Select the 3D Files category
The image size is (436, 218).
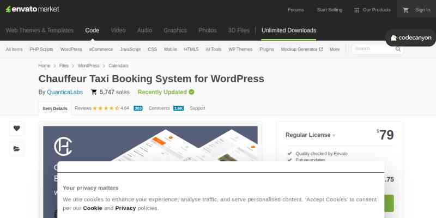coord(239,31)
